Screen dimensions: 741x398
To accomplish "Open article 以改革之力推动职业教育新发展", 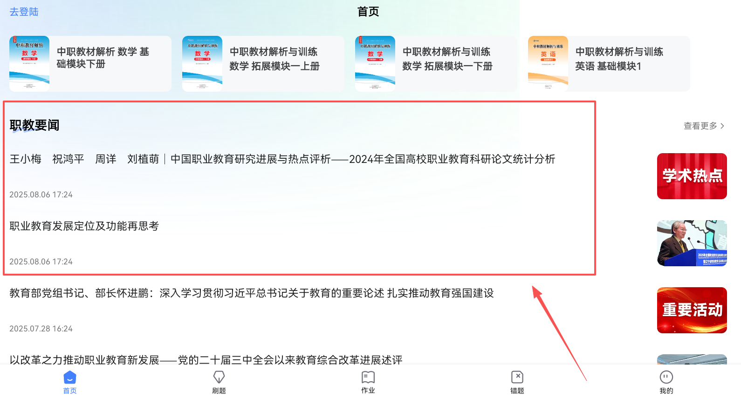I will (x=206, y=360).
